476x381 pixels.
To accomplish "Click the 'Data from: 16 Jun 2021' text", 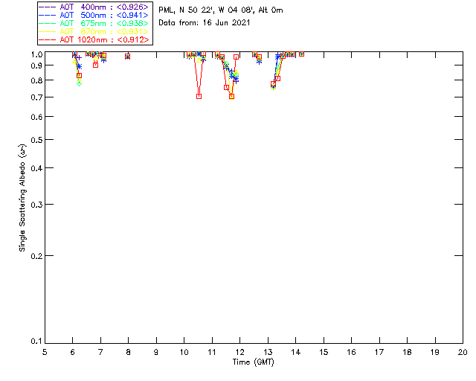I will (205, 23).
